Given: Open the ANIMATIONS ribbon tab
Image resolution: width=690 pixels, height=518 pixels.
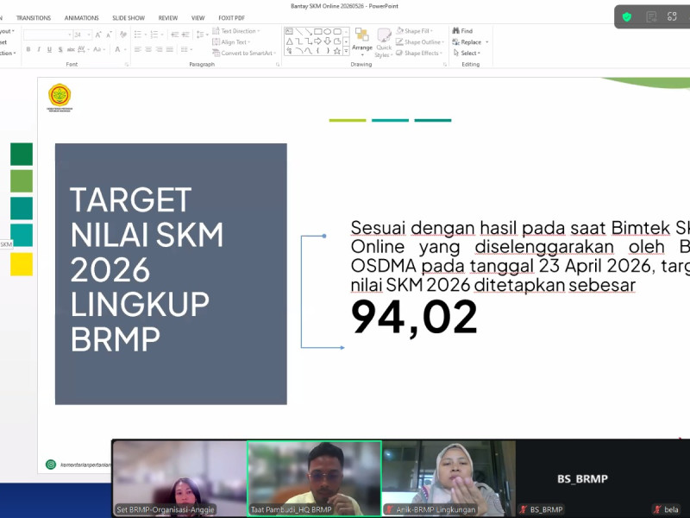Looking at the screenshot, I should tap(81, 18).
